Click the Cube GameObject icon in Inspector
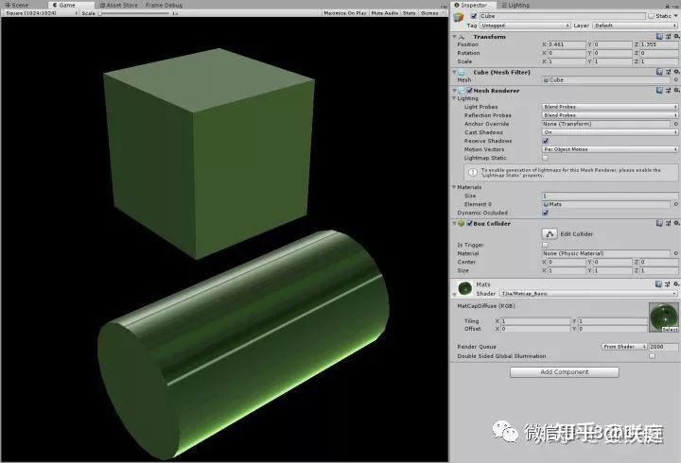 click(x=459, y=17)
